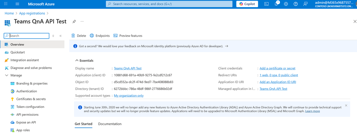Collapse the Essentials section
The image size is (357, 134).
click(84, 60)
